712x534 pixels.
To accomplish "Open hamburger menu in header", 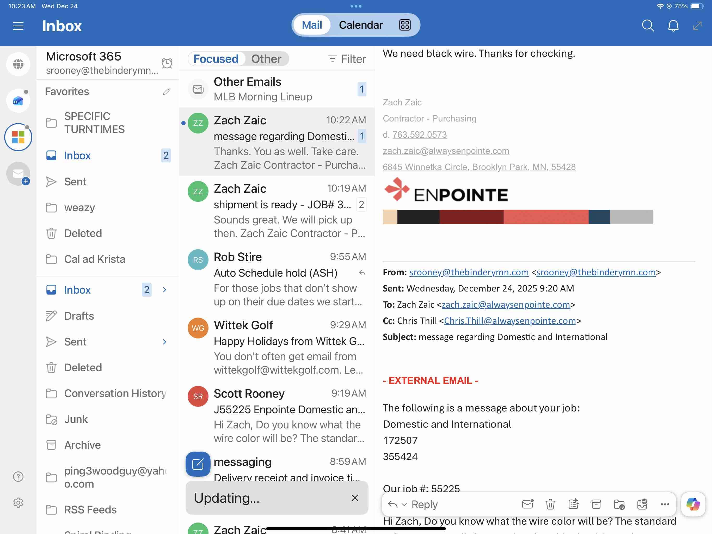I will pyautogui.click(x=18, y=26).
